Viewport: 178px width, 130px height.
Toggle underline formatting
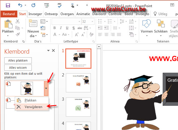[67, 28]
